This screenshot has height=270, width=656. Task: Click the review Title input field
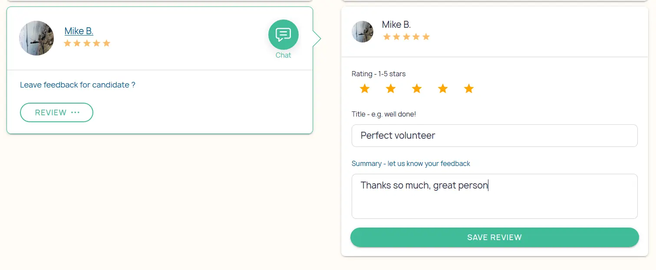pyautogui.click(x=494, y=136)
